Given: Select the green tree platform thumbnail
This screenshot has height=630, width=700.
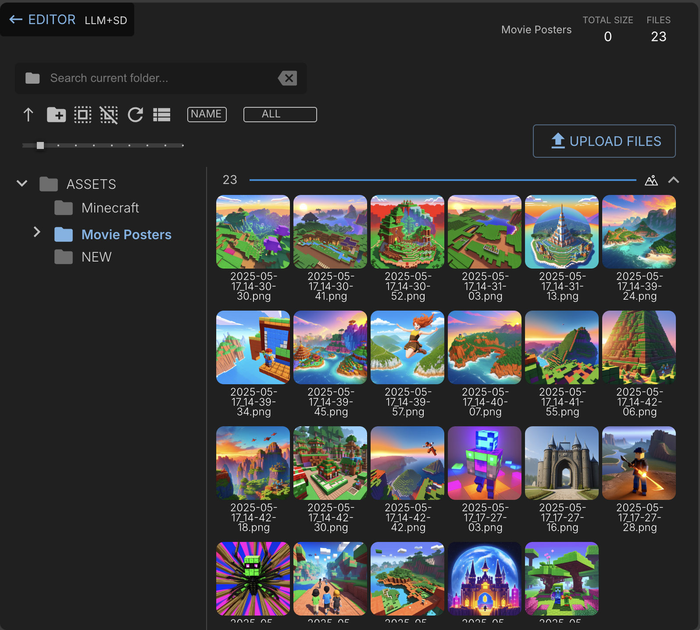Looking at the screenshot, I should (562, 579).
